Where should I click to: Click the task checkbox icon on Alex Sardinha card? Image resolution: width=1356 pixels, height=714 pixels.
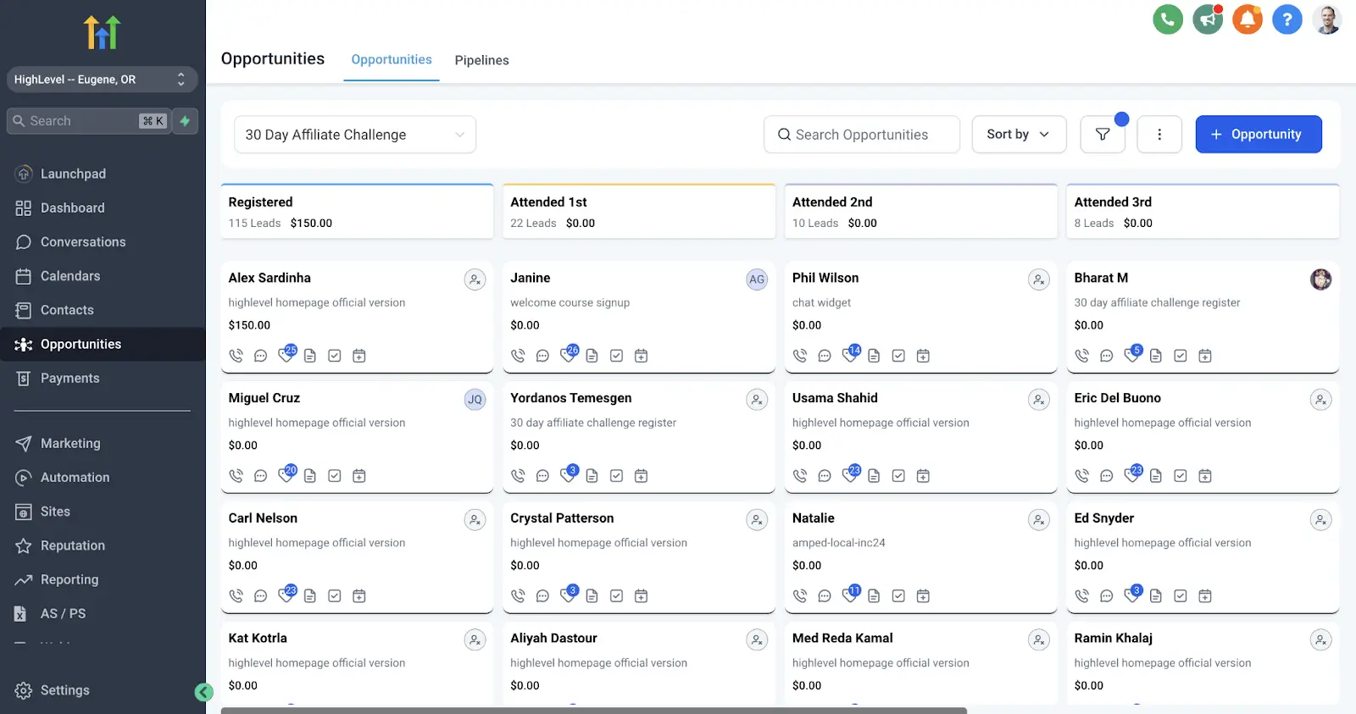335,356
